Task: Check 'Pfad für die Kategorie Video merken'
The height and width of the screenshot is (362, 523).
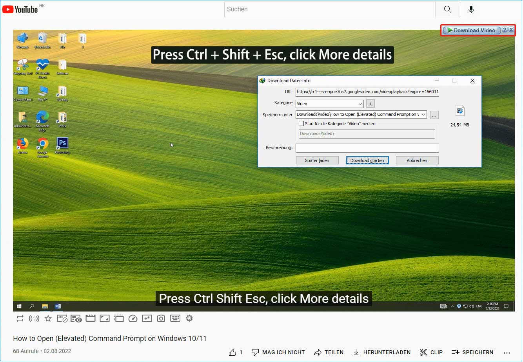Action: (301, 123)
